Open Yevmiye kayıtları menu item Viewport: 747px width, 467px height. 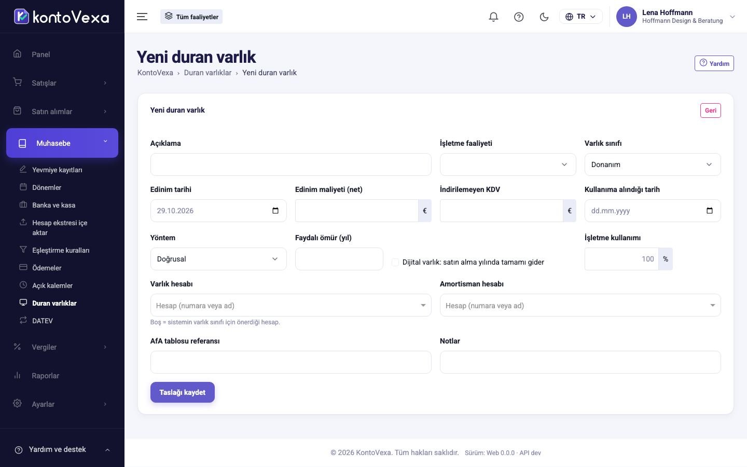tap(57, 170)
